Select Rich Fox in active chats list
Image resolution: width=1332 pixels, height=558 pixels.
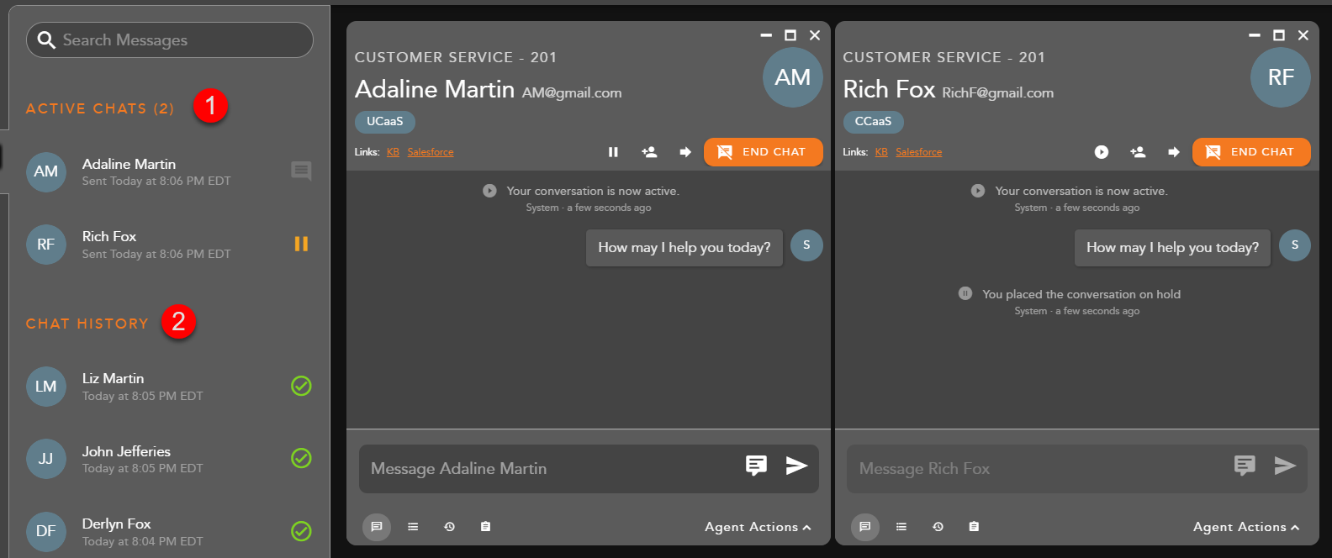pos(156,245)
